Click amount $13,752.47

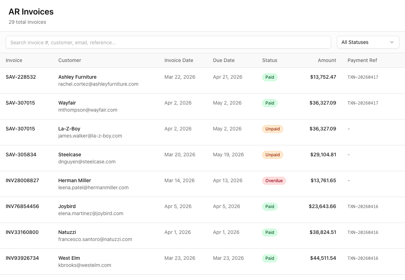point(323,77)
